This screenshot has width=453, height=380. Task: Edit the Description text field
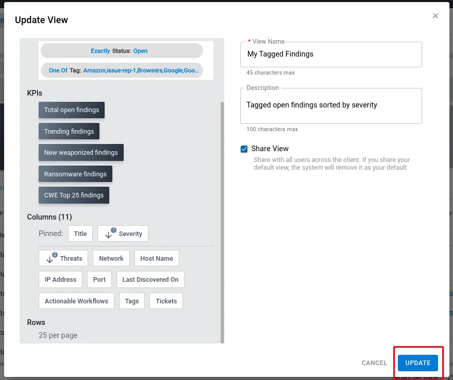pyautogui.click(x=331, y=106)
